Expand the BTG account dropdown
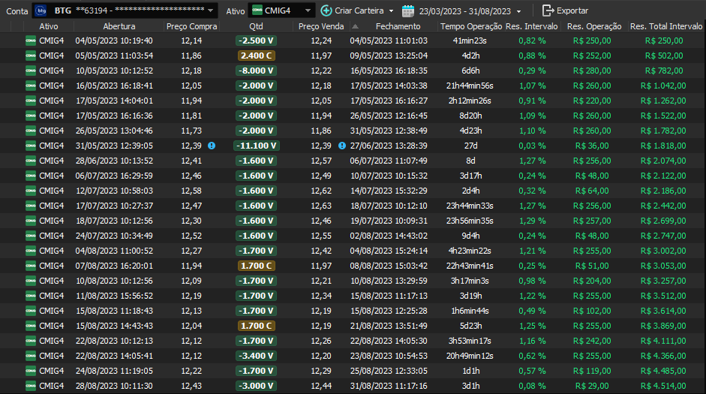The image size is (706, 394). tap(211, 11)
